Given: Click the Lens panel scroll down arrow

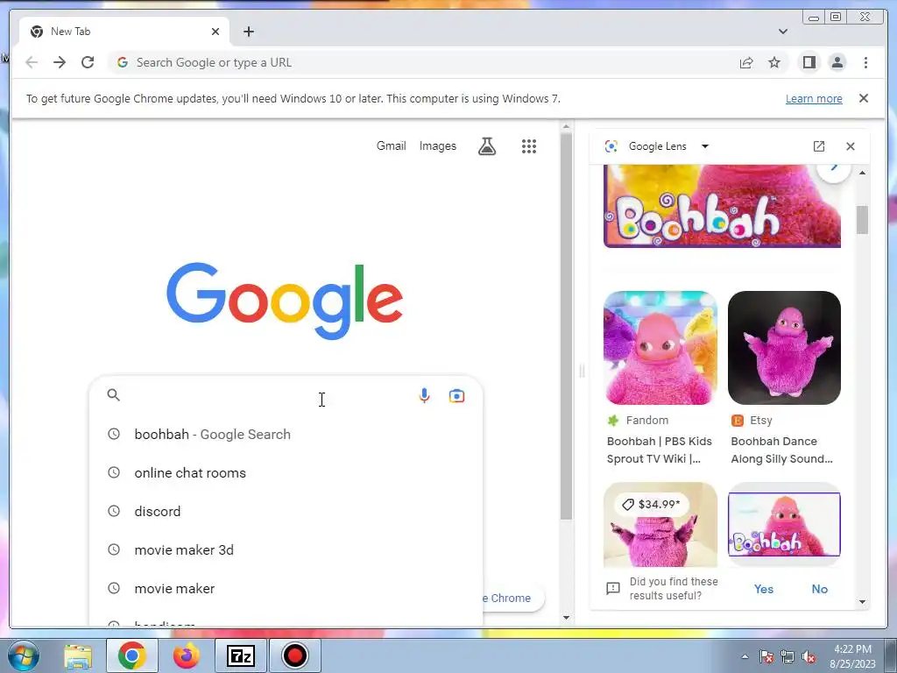Looking at the screenshot, I should 862,602.
